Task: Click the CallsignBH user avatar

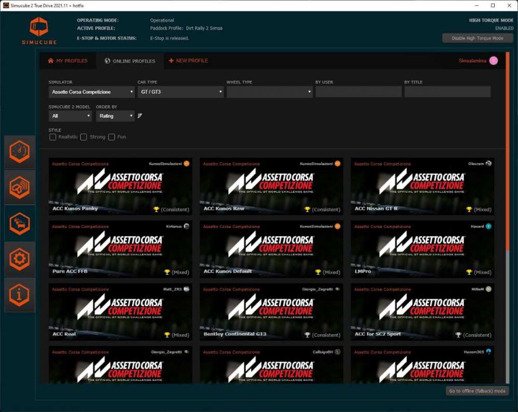Action: [338, 352]
